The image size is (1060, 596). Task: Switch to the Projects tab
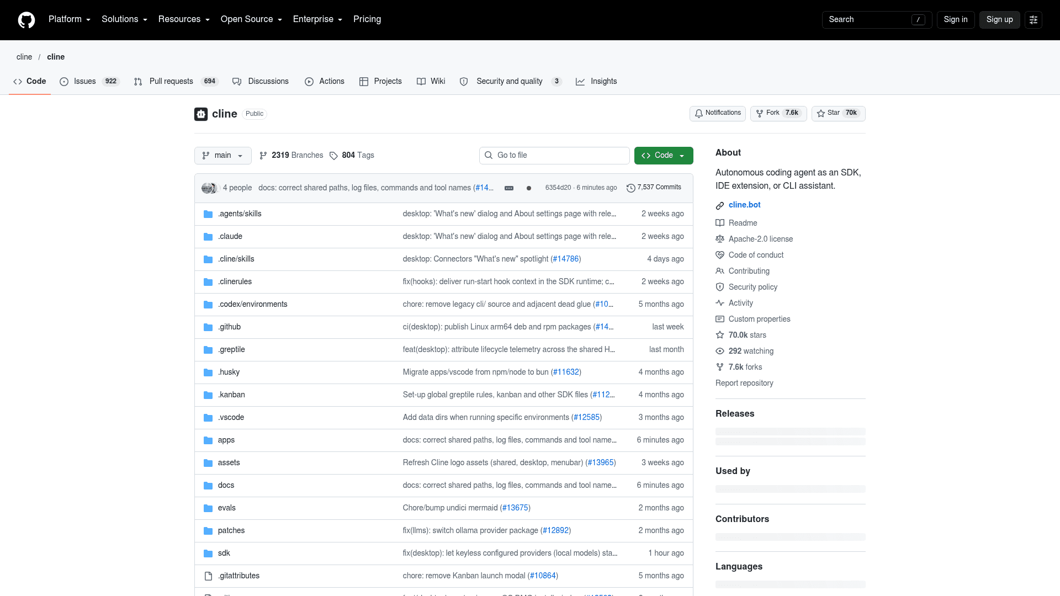[380, 82]
